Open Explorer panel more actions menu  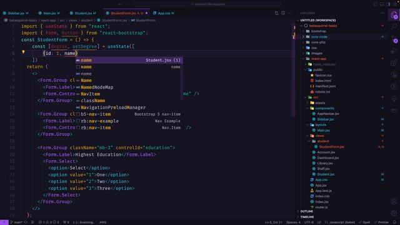point(382,13)
